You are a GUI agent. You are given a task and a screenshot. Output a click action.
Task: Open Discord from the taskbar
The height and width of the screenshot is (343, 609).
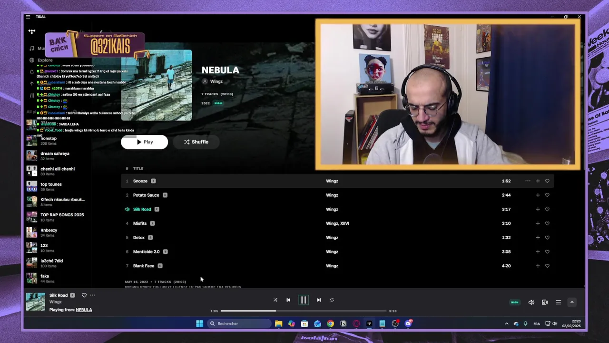[x=408, y=324]
